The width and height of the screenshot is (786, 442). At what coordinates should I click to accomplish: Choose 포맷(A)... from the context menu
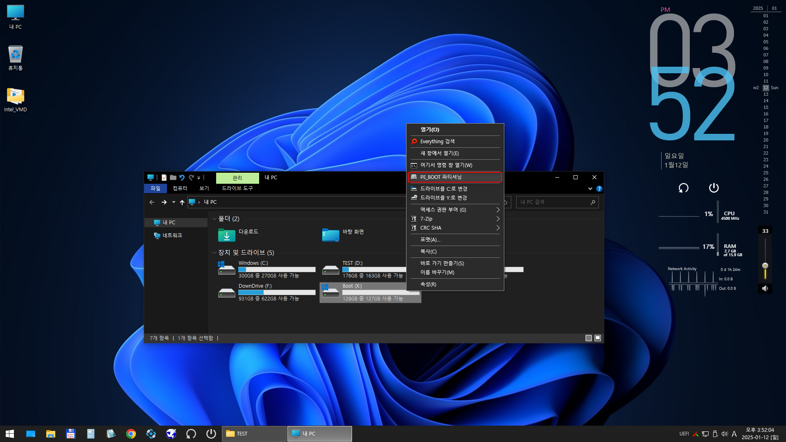coord(455,240)
